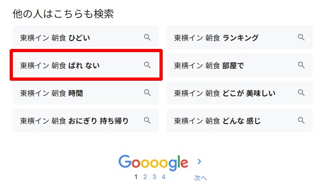Screen dimensions: 324x191
Task: Go to results page 2
Action: (x=145, y=177)
